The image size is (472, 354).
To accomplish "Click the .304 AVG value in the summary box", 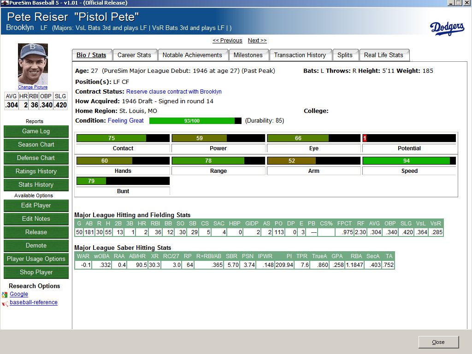I will (x=12, y=105).
